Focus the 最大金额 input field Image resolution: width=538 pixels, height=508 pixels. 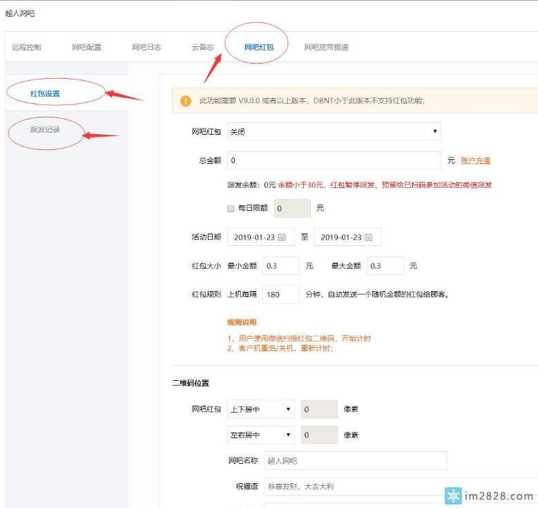(x=385, y=266)
